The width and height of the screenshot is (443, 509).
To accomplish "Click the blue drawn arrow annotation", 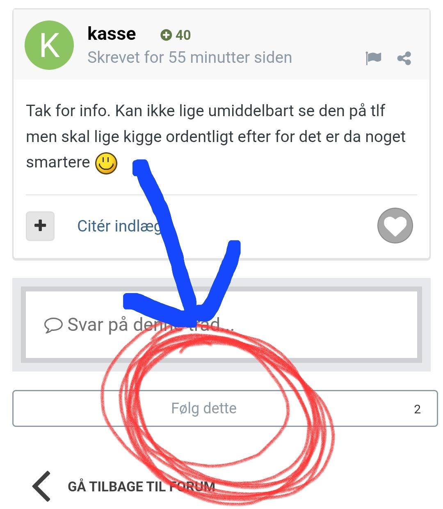I will click(x=181, y=242).
